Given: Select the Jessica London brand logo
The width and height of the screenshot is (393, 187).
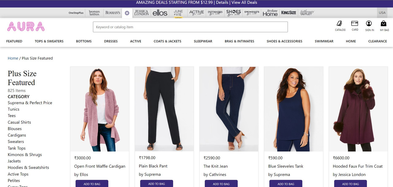Looking at the screenshot, I should (x=142, y=13).
